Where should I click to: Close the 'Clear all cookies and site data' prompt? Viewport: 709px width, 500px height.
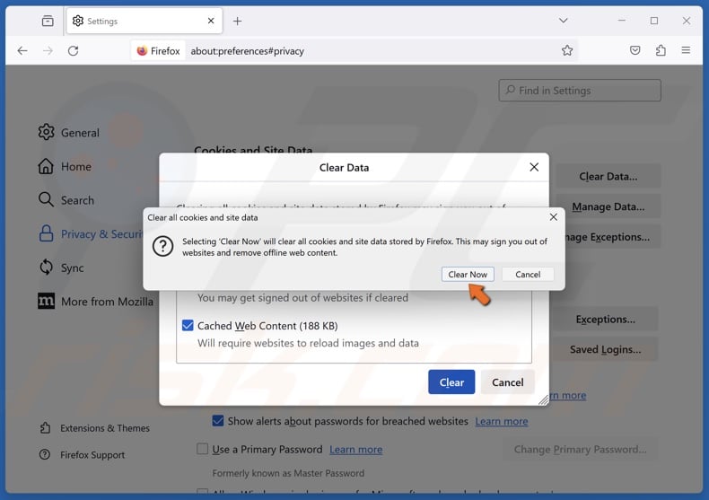(553, 217)
